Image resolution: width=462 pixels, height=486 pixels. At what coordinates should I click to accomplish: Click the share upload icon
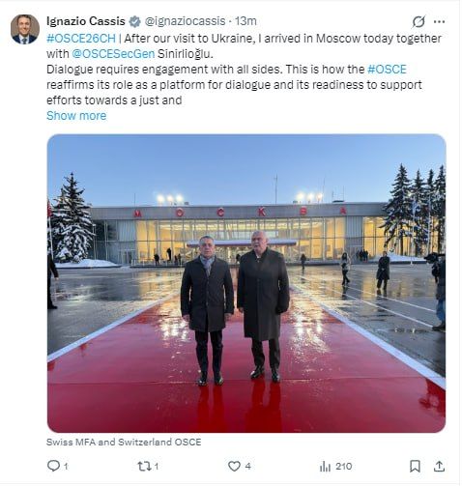439,466
